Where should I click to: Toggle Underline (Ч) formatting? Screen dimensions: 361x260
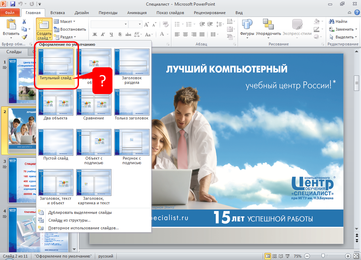point(111,35)
